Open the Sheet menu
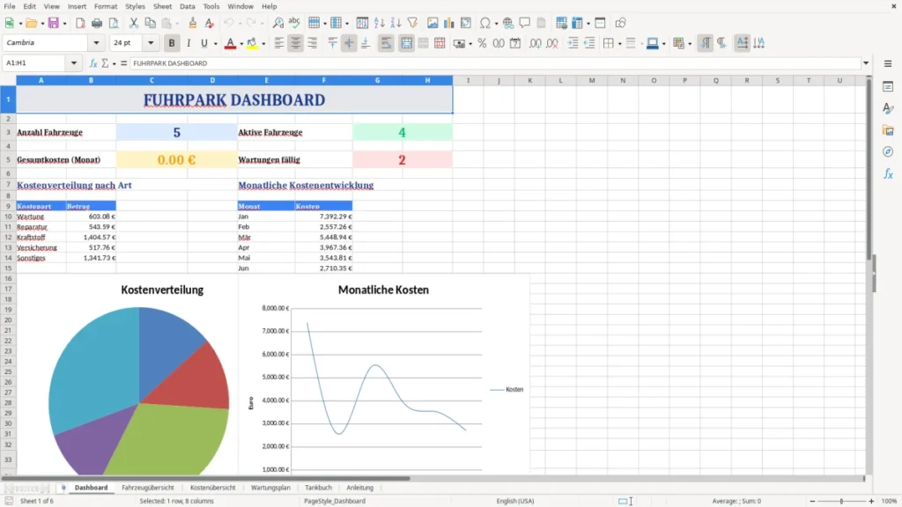 coord(162,6)
